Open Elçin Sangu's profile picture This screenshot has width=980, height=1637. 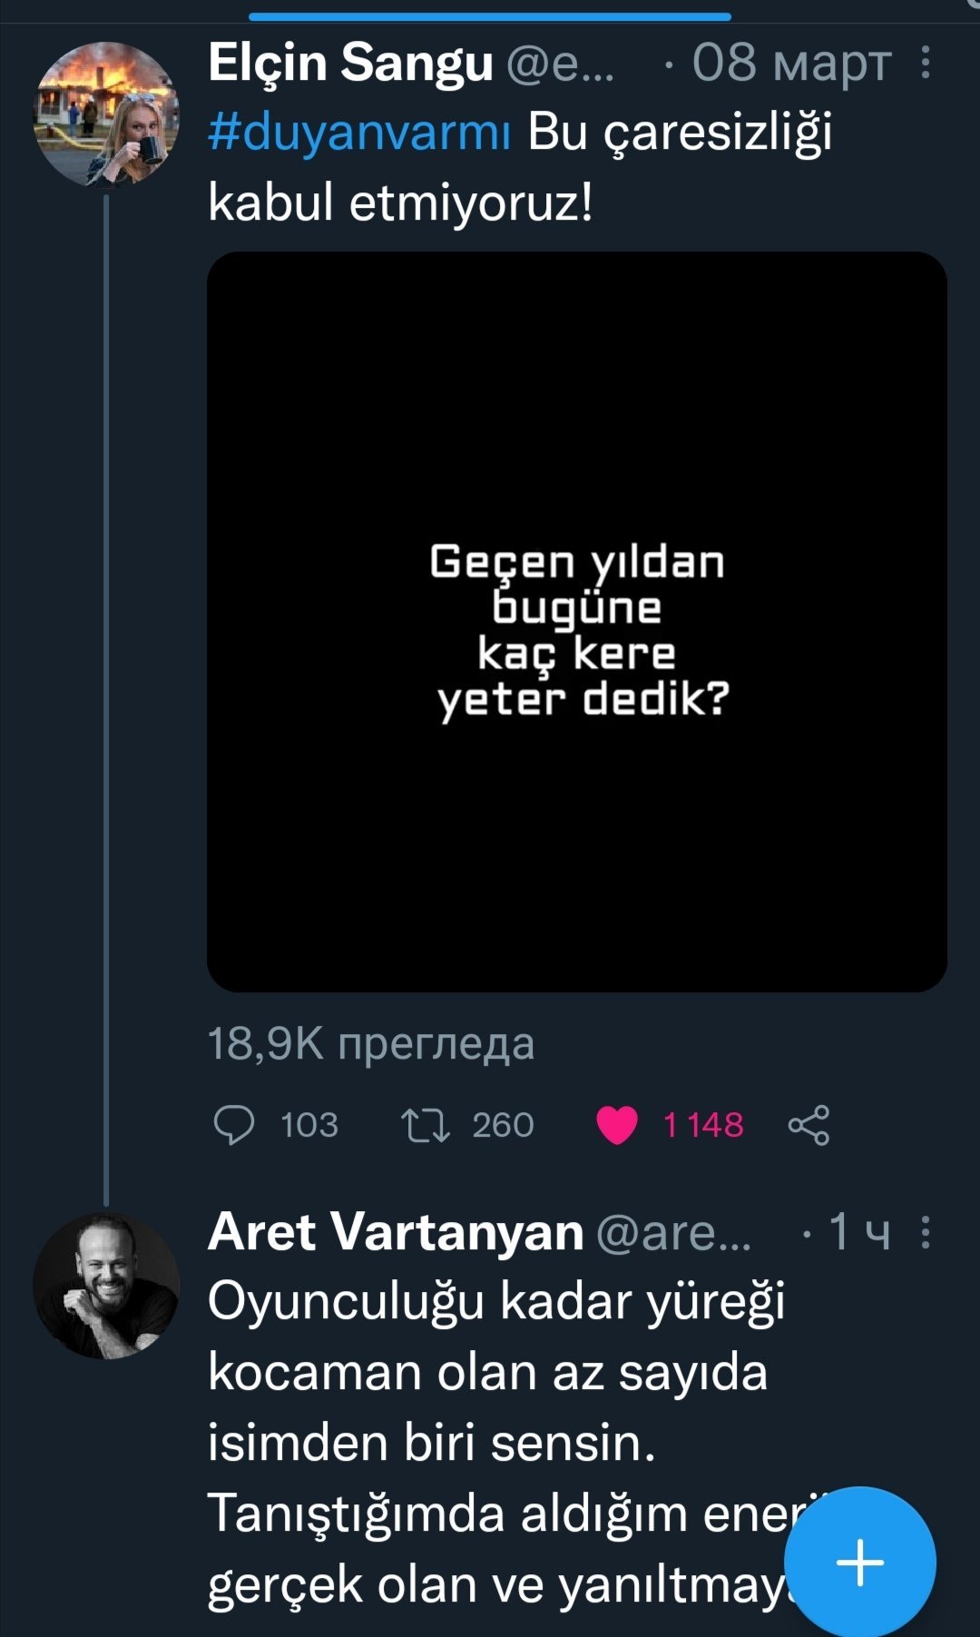(x=106, y=114)
